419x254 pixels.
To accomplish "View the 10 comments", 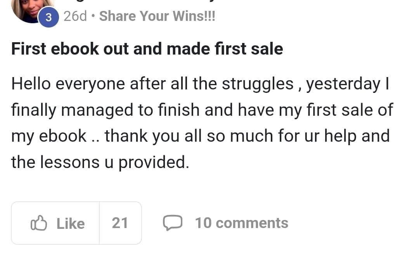I will pos(241,223).
